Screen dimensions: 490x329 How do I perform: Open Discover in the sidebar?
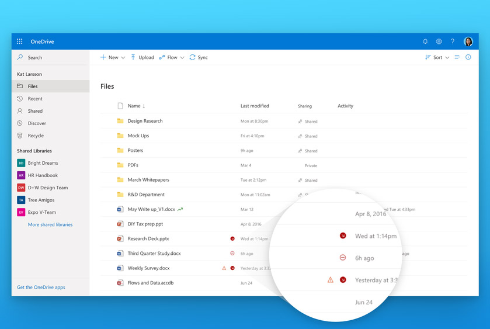coord(51,123)
